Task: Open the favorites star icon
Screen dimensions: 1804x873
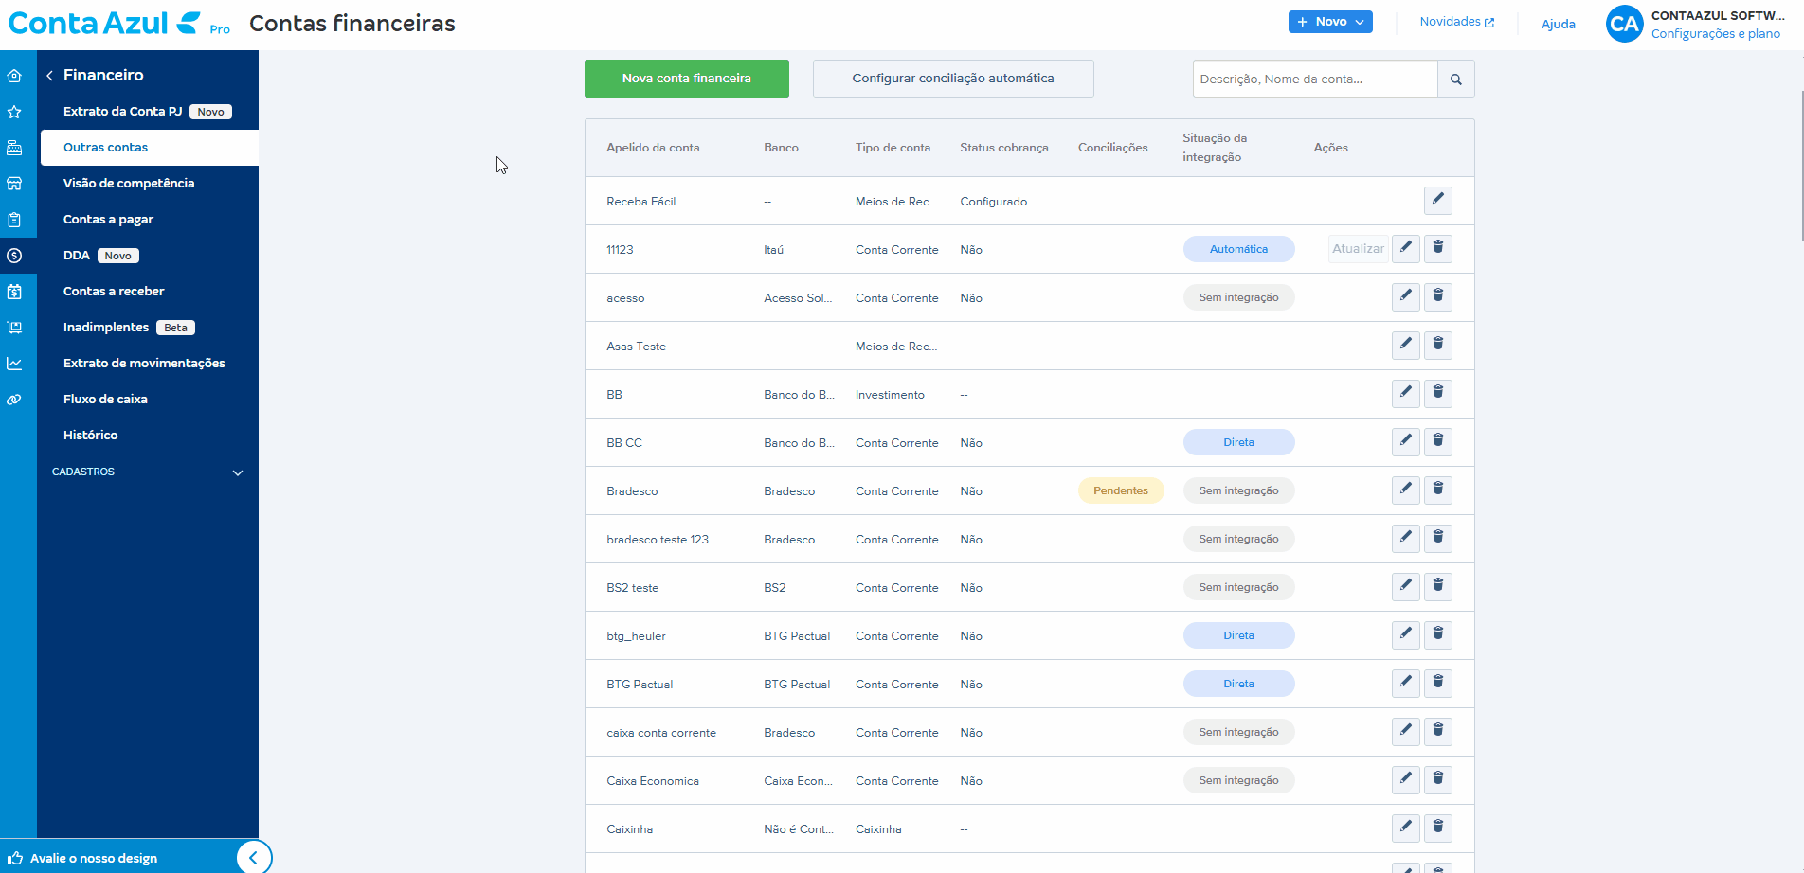Action: 14,112
